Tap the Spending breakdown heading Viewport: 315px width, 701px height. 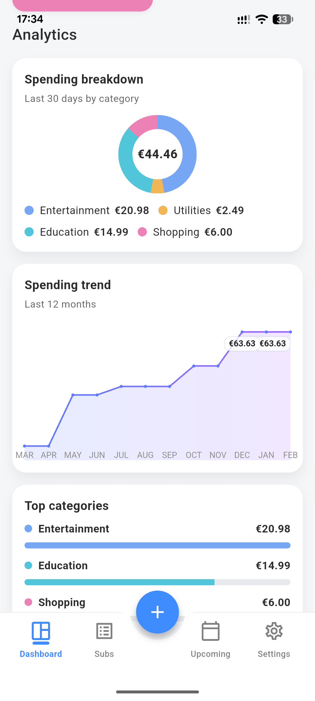tap(84, 79)
